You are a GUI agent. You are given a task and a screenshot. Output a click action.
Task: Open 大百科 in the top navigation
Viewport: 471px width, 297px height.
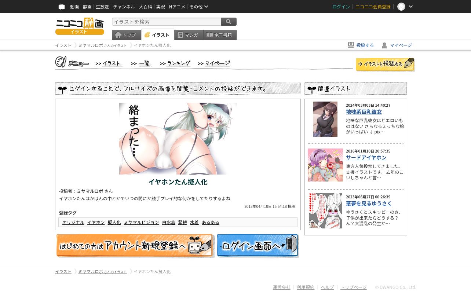(x=146, y=7)
